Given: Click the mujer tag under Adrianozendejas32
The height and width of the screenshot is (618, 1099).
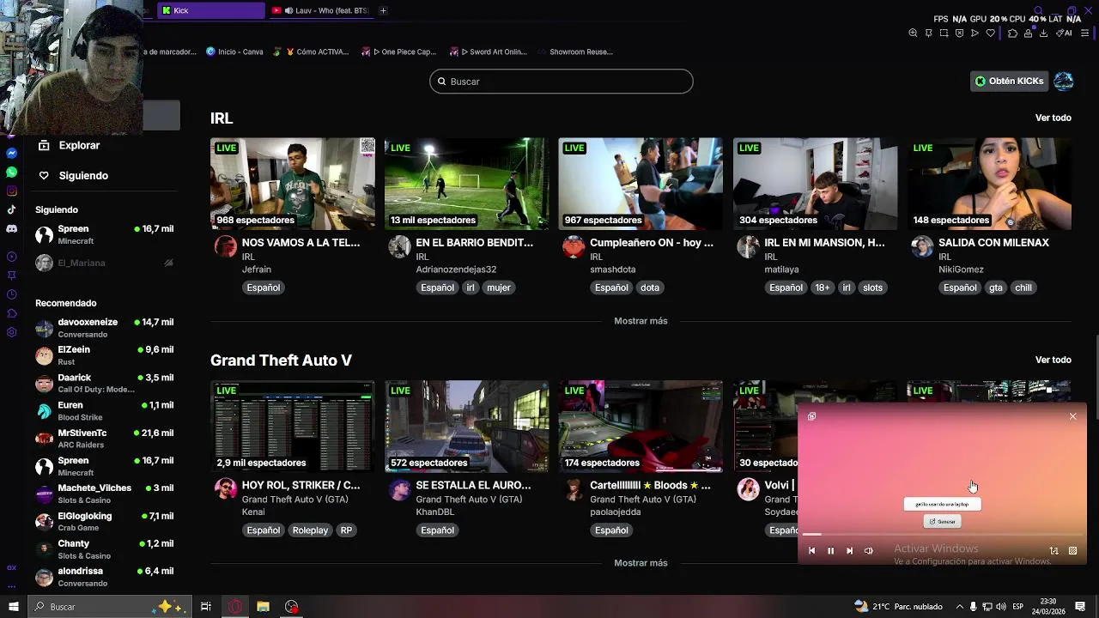Looking at the screenshot, I should pyautogui.click(x=499, y=288).
